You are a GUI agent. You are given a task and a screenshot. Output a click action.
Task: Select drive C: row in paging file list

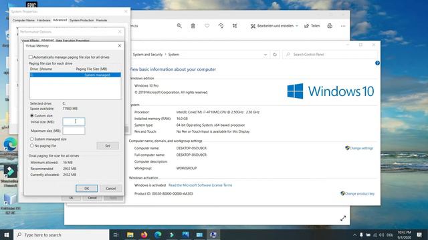tap(75, 75)
